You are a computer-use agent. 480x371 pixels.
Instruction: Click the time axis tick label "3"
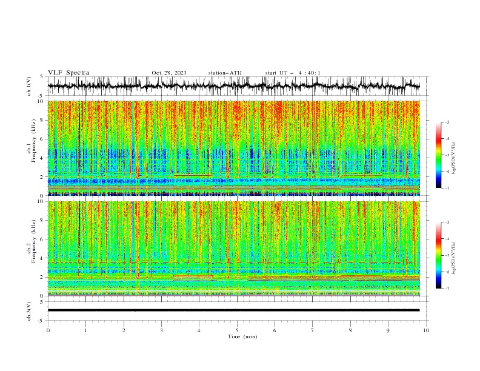161,330
